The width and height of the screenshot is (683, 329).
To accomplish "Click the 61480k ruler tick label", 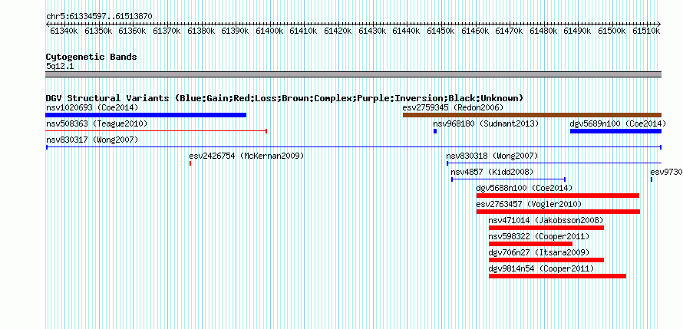I will 545,31.
